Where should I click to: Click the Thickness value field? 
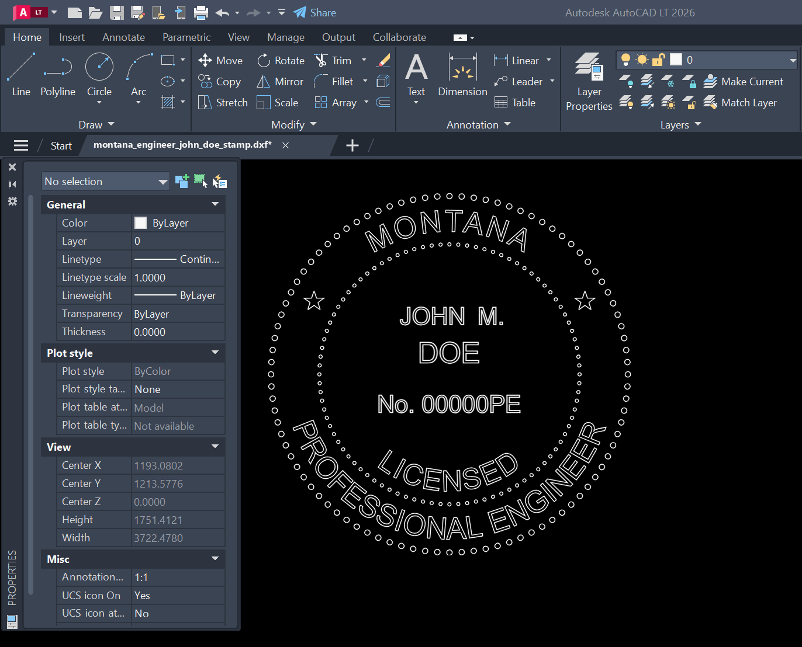(x=178, y=332)
